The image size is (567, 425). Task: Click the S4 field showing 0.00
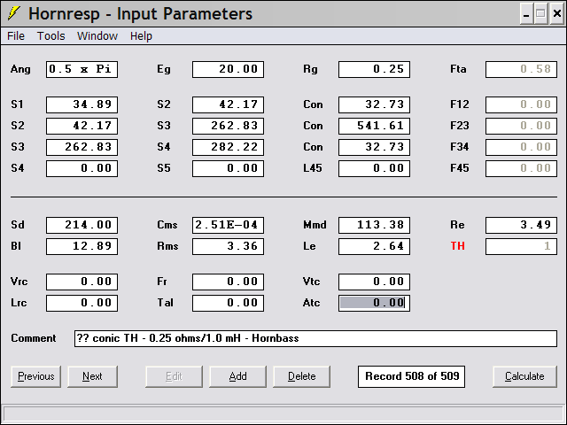pos(82,169)
